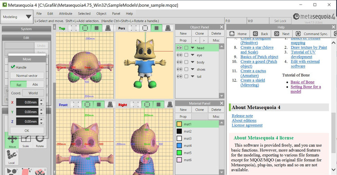The image size is (337, 175).
Task: Toggle points display in Front view
Action: click(75, 105)
